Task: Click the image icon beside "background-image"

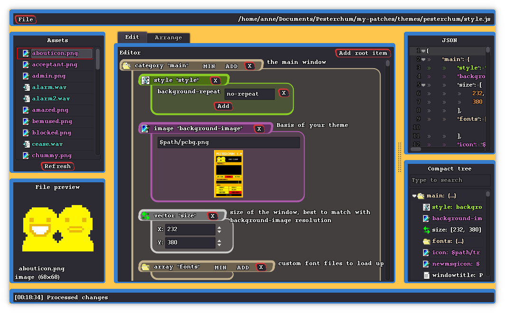Action: pos(145,128)
